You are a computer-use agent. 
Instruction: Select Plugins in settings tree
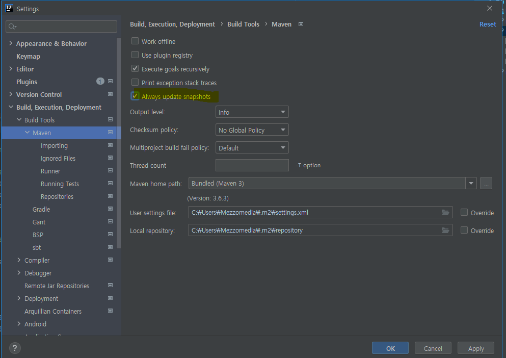pos(27,82)
